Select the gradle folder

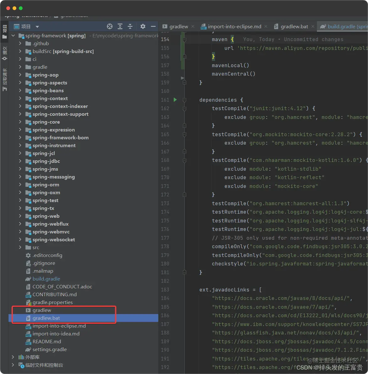click(x=40, y=67)
